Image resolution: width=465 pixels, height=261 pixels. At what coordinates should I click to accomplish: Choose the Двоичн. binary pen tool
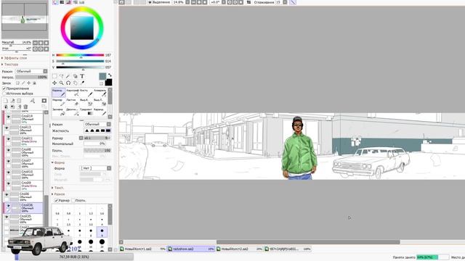point(73,112)
